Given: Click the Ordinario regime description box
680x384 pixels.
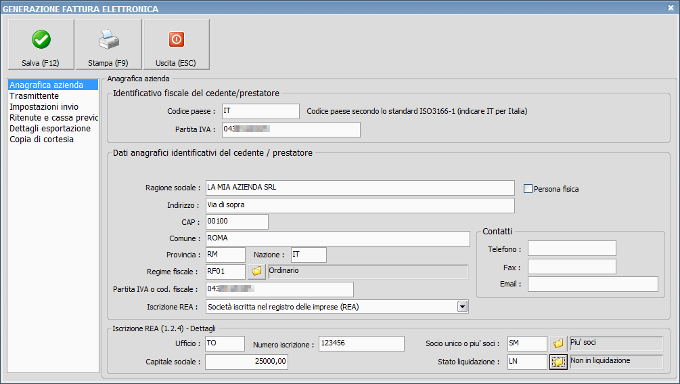Looking at the screenshot, I should click(368, 272).
